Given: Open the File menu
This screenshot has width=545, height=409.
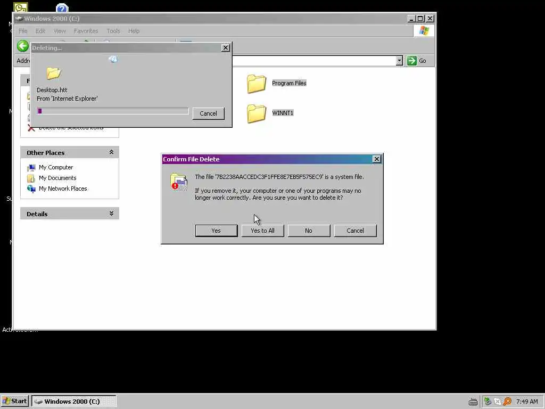Looking at the screenshot, I should click(x=23, y=31).
